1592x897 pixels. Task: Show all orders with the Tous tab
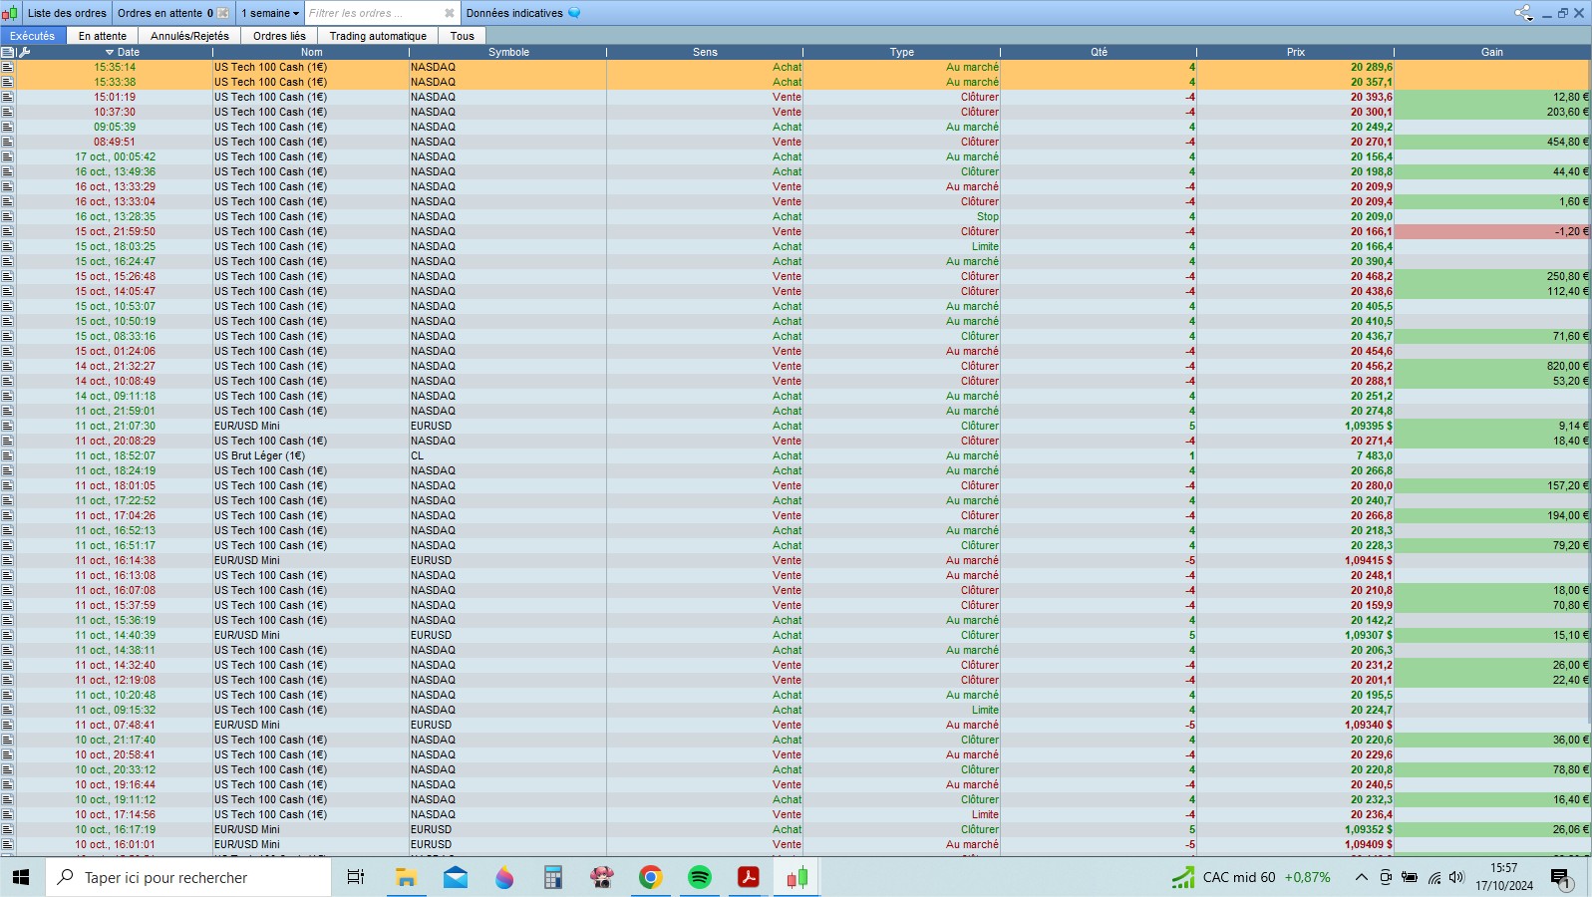pos(463,36)
